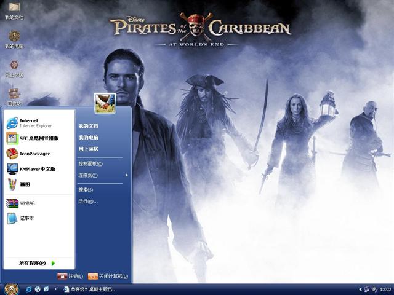The image size is (394, 295).
Task: Click the 13:03 taskbar clock
Action: pos(385,289)
